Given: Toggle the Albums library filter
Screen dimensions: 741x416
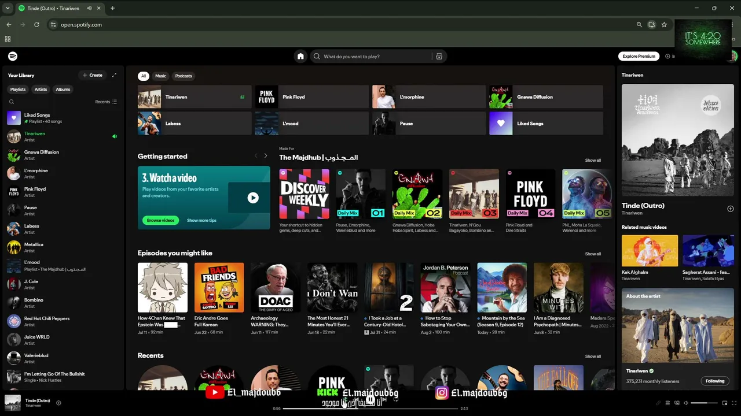Looking at the screenshot, I should pyautogui.click(x=63, y=90).
